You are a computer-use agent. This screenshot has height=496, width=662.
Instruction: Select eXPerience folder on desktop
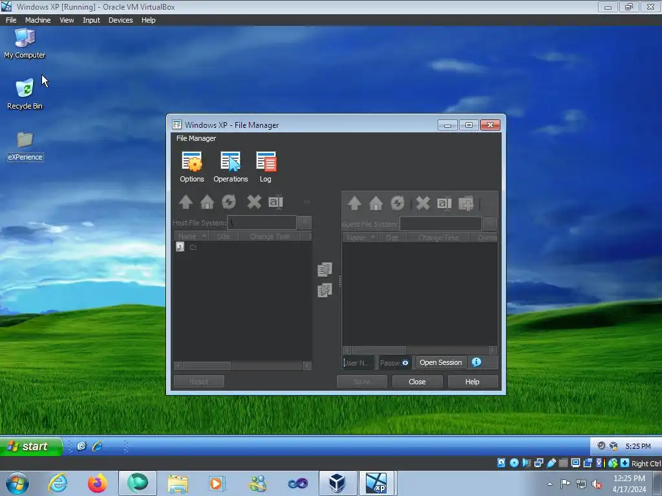coord(25,147)
